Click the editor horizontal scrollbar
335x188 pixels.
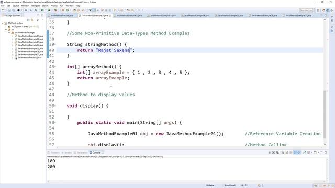tap(189, 147)
